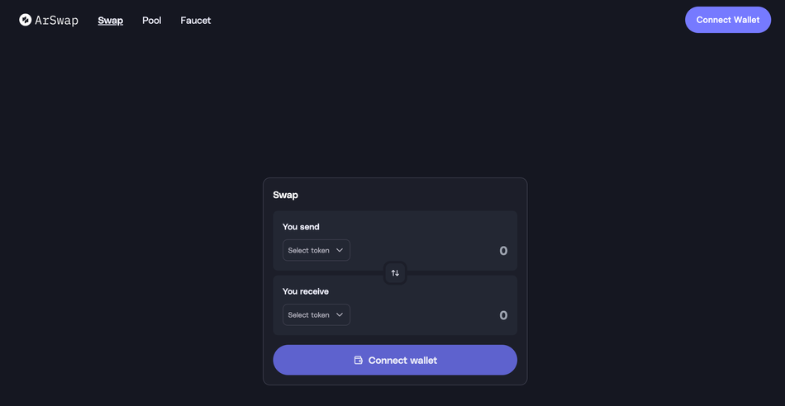Open the You receive Select token dropdown
This screenshot has height=406, width=785.
(x=316, y=315)
